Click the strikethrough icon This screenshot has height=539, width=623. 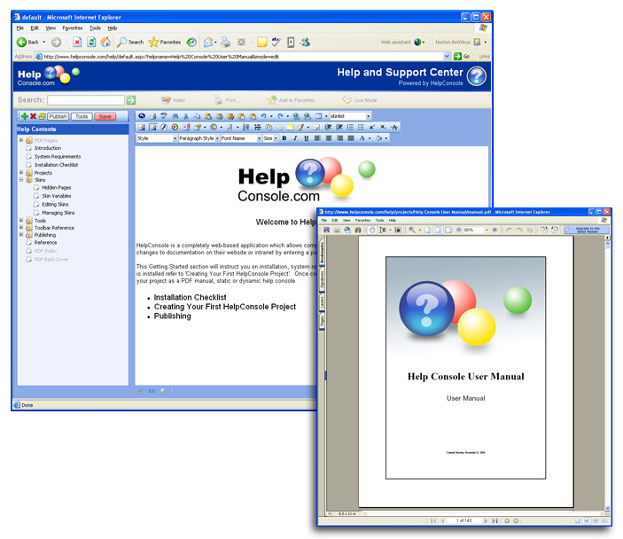393,127
